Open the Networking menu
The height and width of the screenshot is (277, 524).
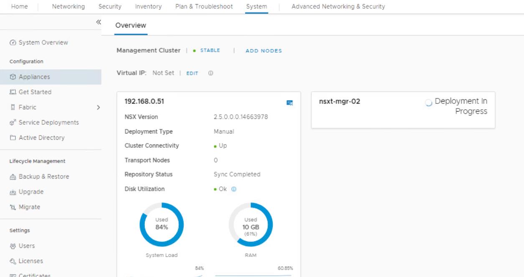point(68,7)
